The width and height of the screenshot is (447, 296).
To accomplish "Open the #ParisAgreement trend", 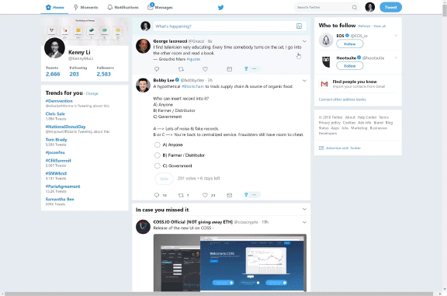I will (63, 186).
